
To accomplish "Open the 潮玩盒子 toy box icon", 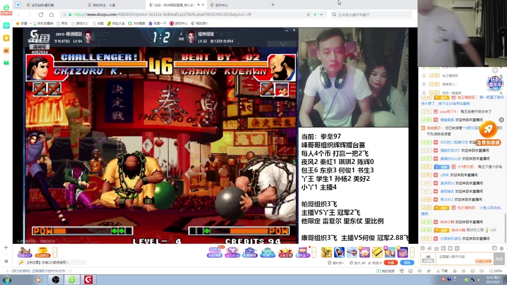I will [x=303, y=252].
